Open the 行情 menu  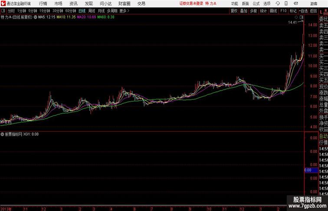[x=43, y=3]
